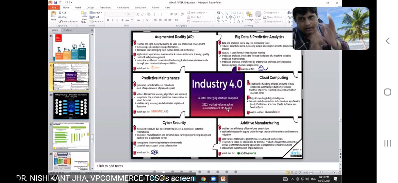Open Google Chrome from the taskbar
This screenshot has height=183, width=398.
click(x=203, y=179)
